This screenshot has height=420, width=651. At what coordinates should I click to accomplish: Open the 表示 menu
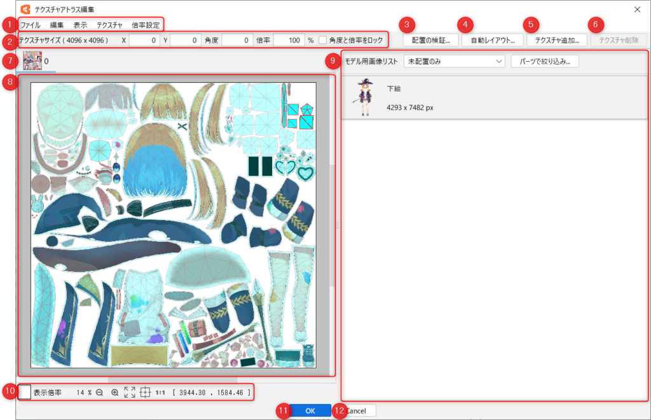[x=80, y=25]
